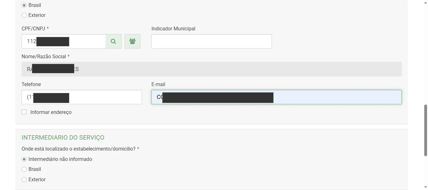Keep Brasil selected at the top

pos(24,5)
